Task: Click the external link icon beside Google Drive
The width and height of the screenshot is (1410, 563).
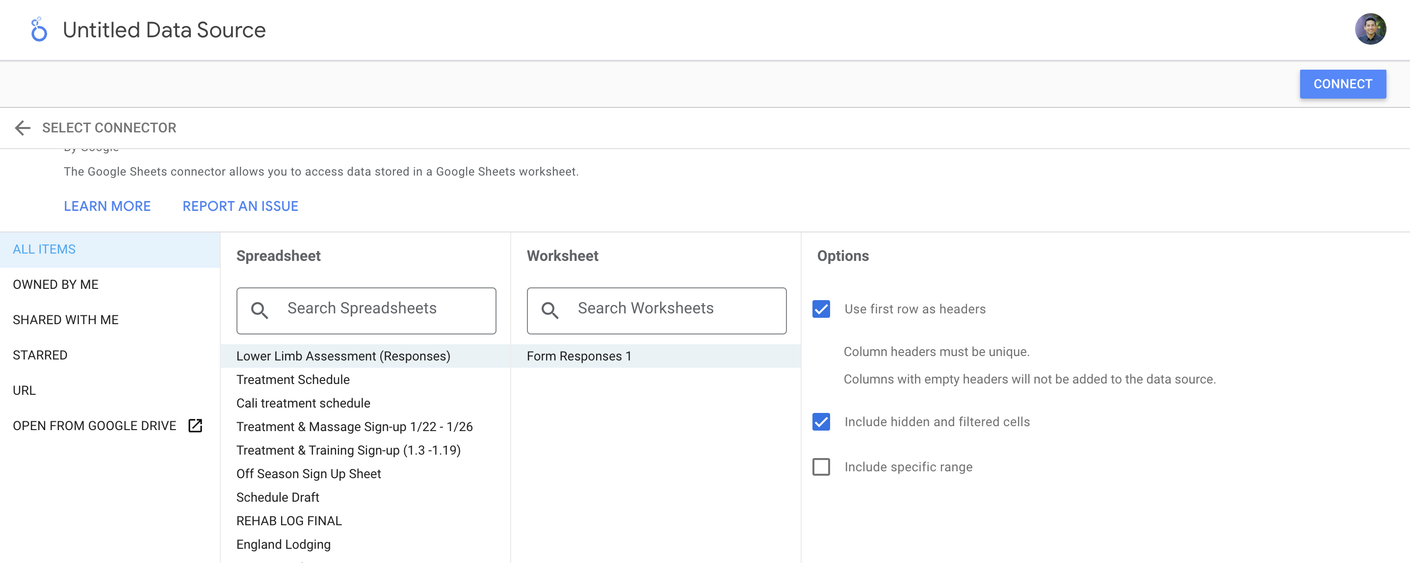Action: 195,426
